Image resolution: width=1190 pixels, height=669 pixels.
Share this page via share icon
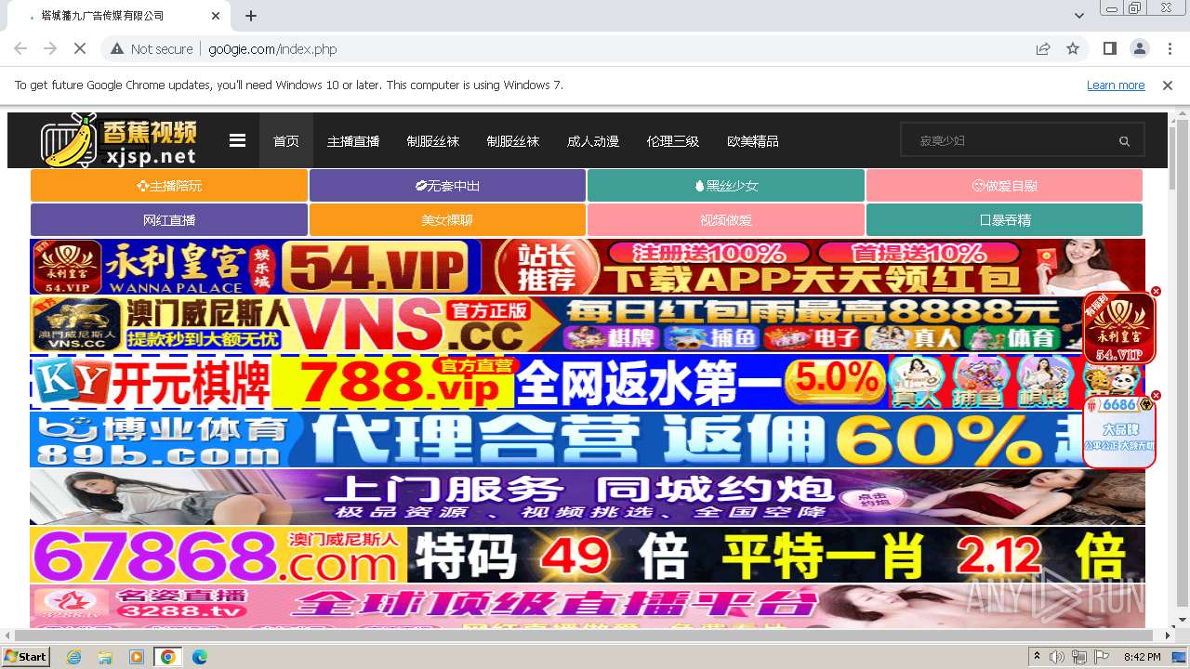pos(1043,48)
